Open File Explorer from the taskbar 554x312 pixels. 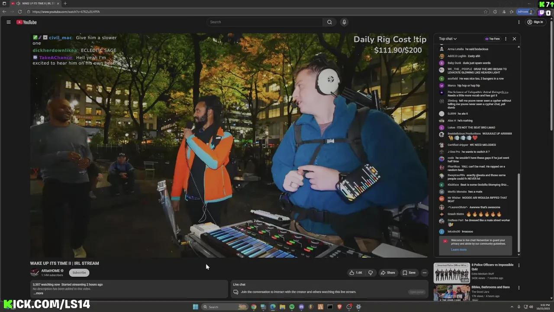[x=282, y=307]
